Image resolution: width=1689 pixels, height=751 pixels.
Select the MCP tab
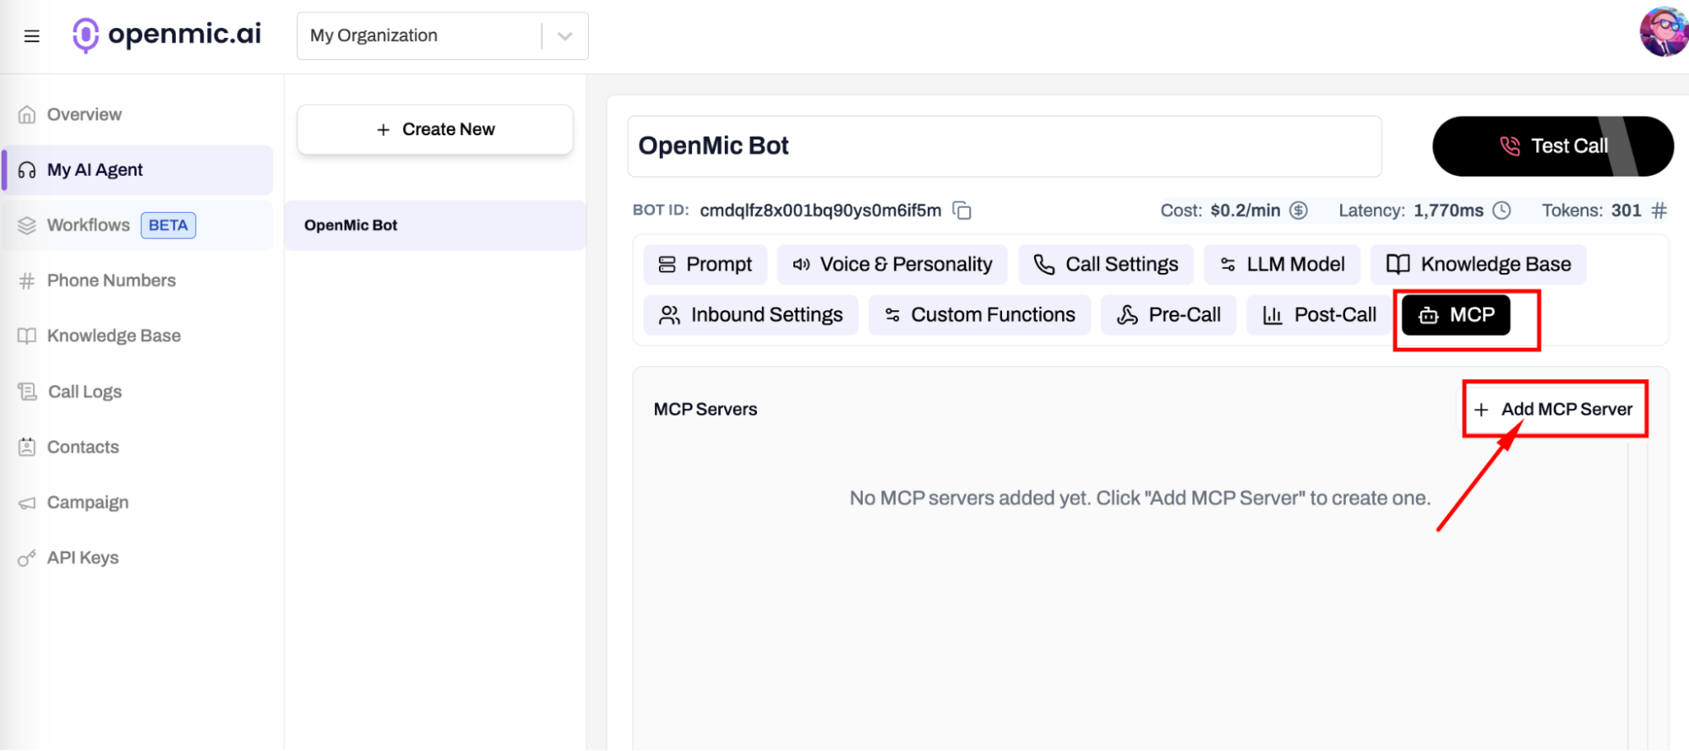(1456, 315)
